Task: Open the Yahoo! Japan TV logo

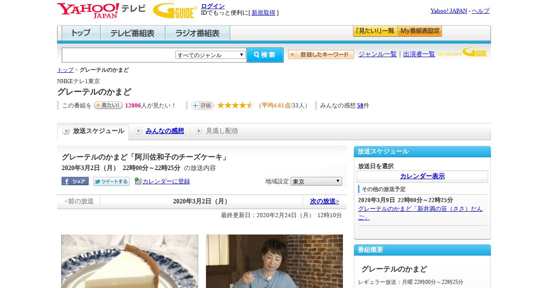Action: 101,11
